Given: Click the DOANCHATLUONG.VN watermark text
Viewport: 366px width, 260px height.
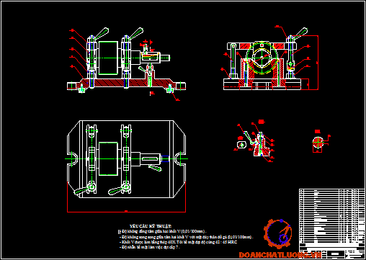Looking at the screenshot, I should (x=280, y=254).
